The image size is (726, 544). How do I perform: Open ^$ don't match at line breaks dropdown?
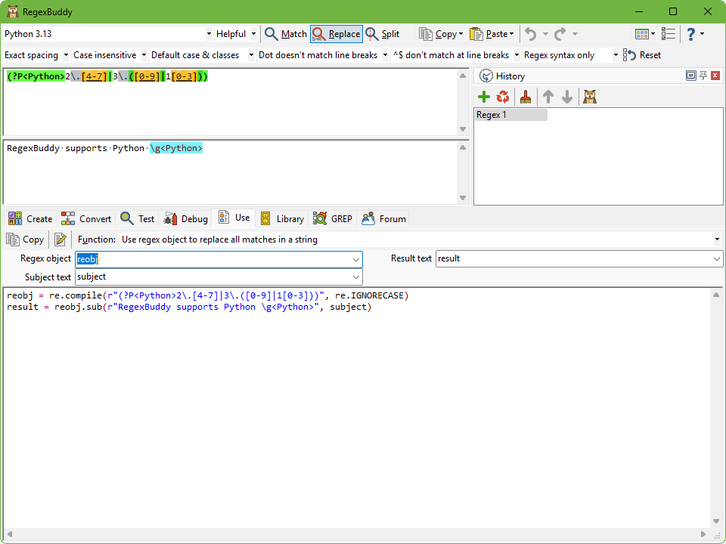(x=517, y=55)
